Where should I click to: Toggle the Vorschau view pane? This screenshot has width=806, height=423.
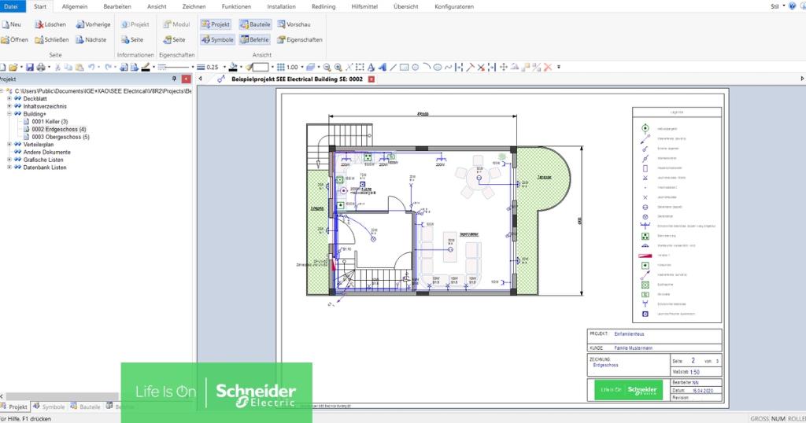pos(294,24)
